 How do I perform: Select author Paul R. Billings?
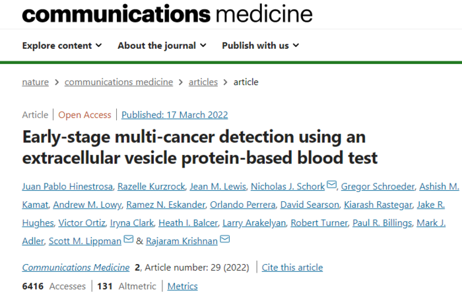[x=382, y=223]
